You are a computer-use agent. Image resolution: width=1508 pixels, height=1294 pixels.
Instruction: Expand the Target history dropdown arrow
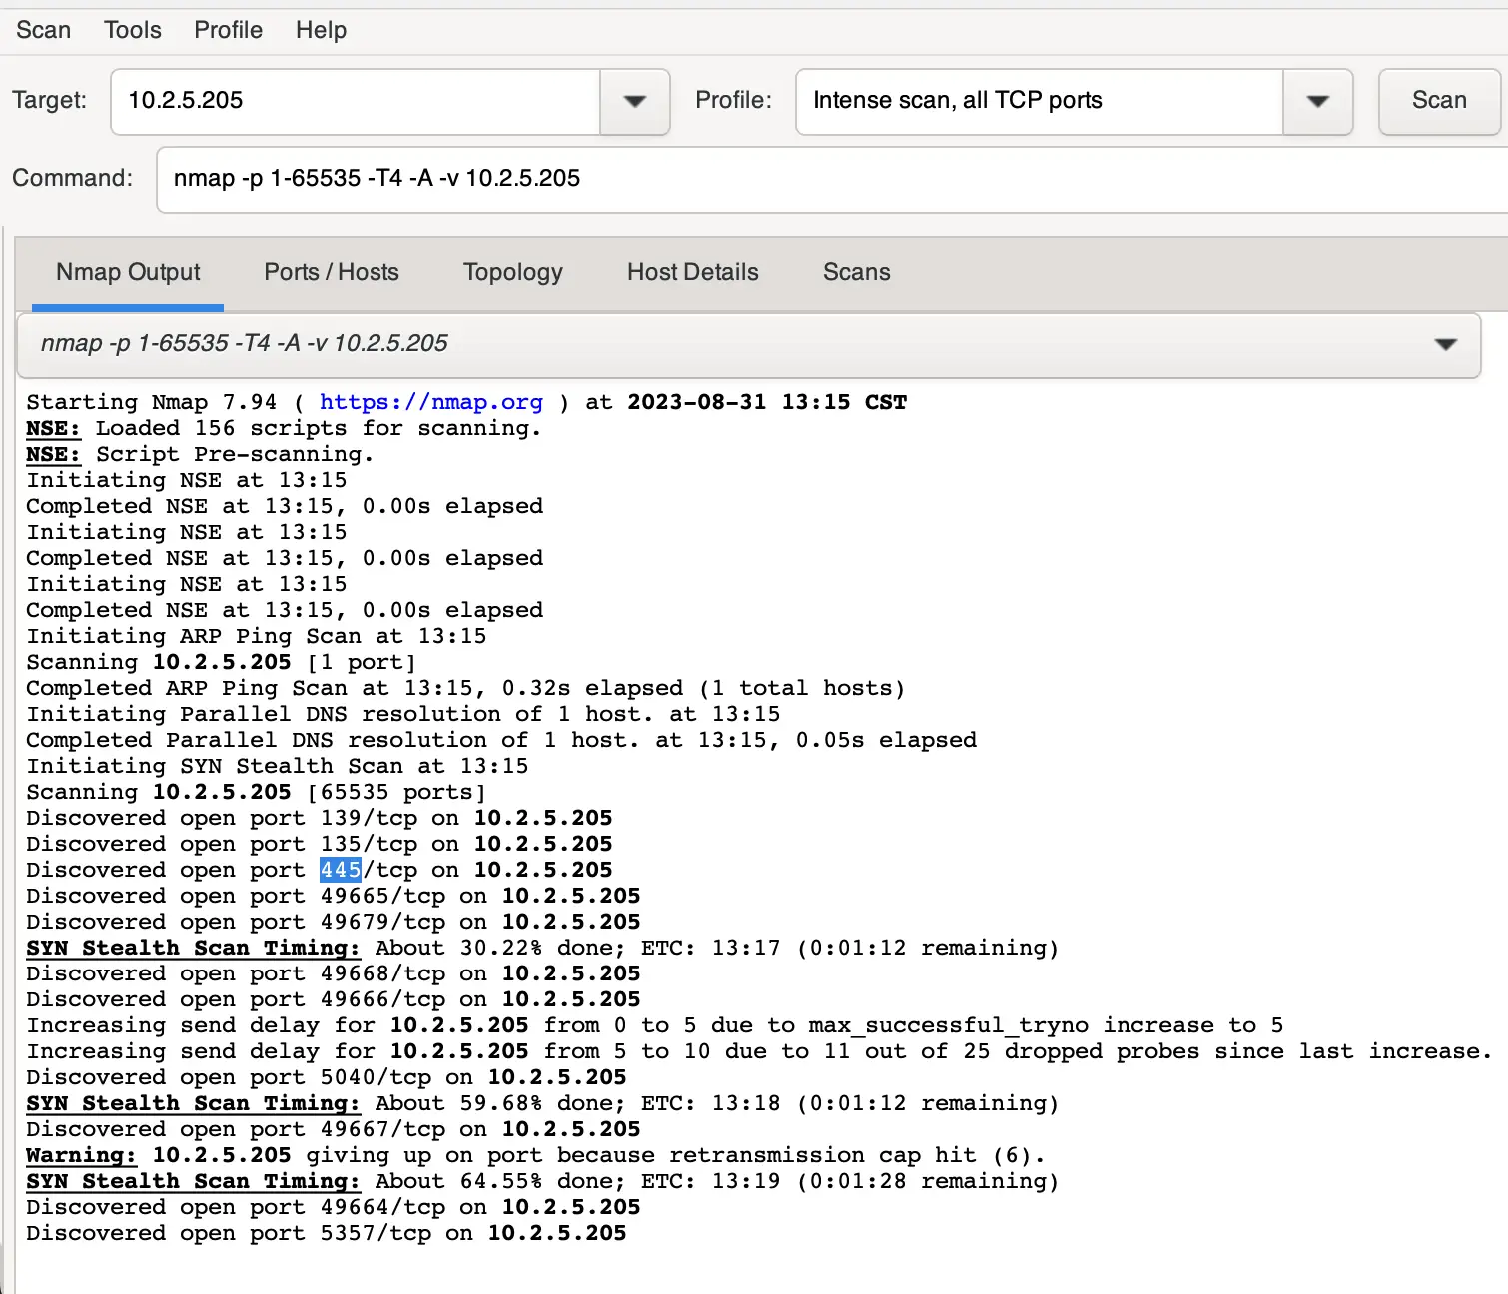(634, 101)
